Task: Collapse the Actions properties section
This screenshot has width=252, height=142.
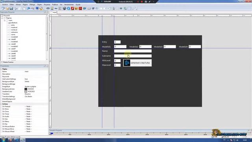Action: pos(1,104)
